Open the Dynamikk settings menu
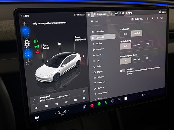174x130 pixels. tap(103, 37)
